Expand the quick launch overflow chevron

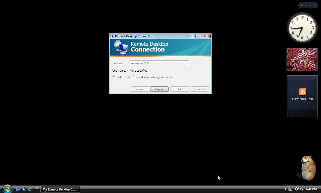pyautogui.click(x=37, y=188)
